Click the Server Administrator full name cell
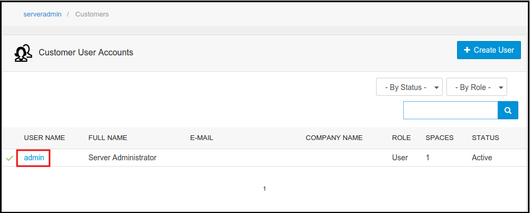This screenshot has width=530, height=213. (x=123, y=158)
